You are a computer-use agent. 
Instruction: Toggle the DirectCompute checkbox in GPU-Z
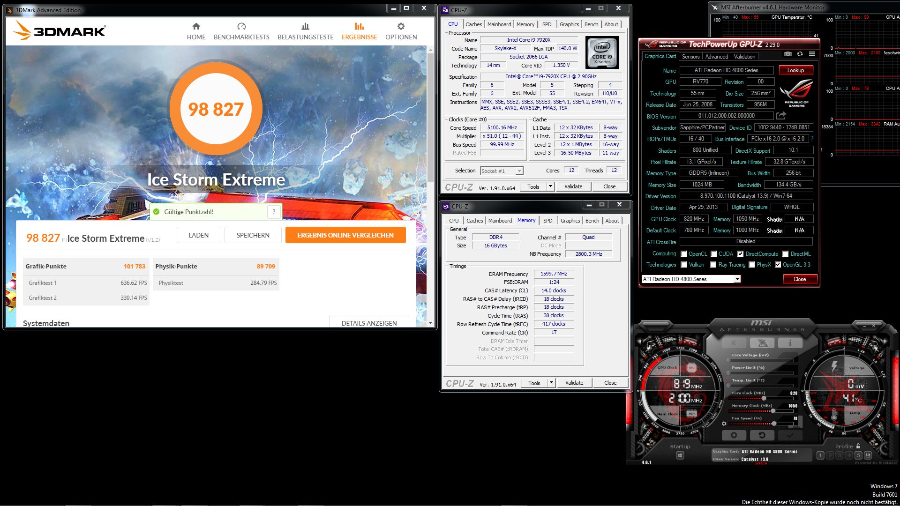[741, 254]
